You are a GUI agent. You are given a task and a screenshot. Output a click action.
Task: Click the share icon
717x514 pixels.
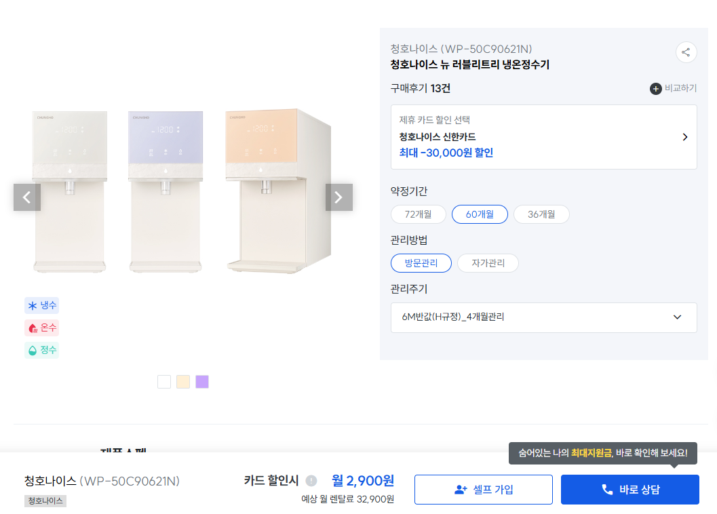686,52
